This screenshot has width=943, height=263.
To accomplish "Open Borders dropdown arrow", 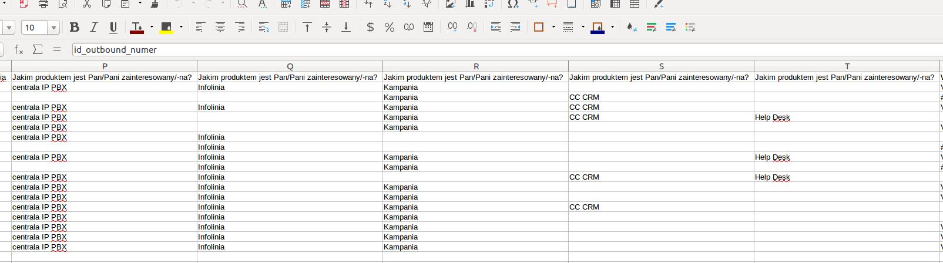I will coord(553,27).
